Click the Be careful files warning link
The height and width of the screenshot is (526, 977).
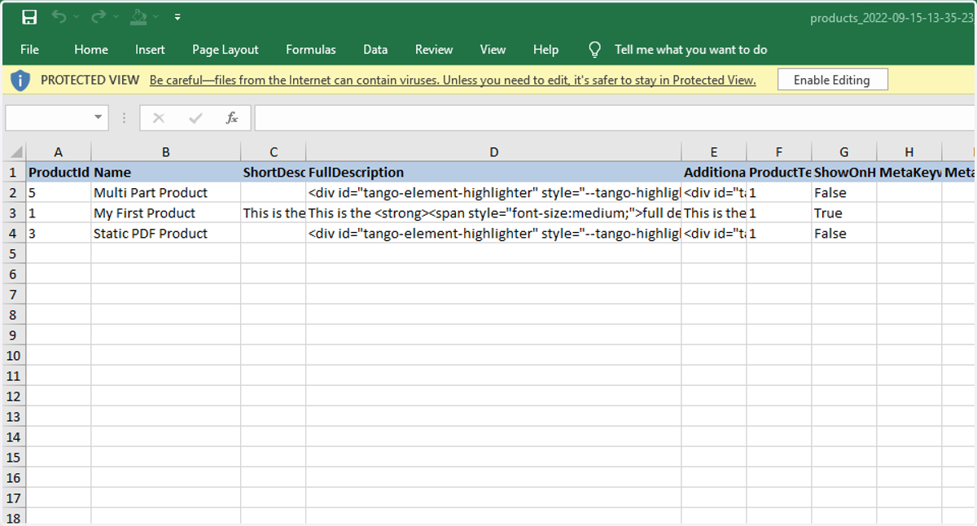click(453, 80)
